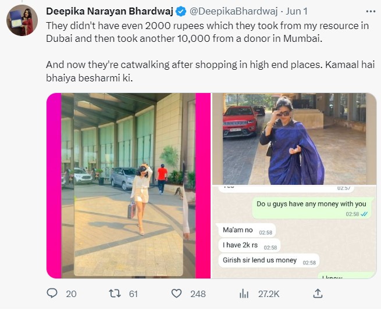Open the Deepika Narayan Bhardwaj display name

(110, 11)
